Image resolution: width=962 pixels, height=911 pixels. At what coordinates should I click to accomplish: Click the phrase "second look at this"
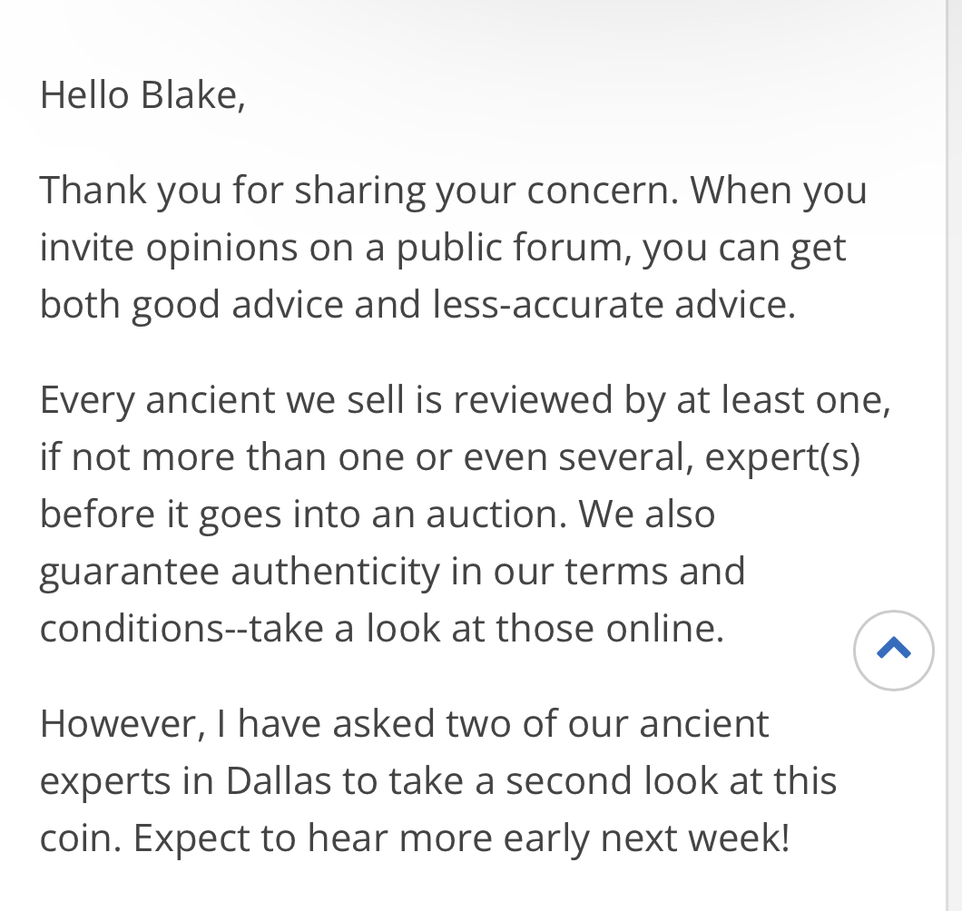pos(671,781)
